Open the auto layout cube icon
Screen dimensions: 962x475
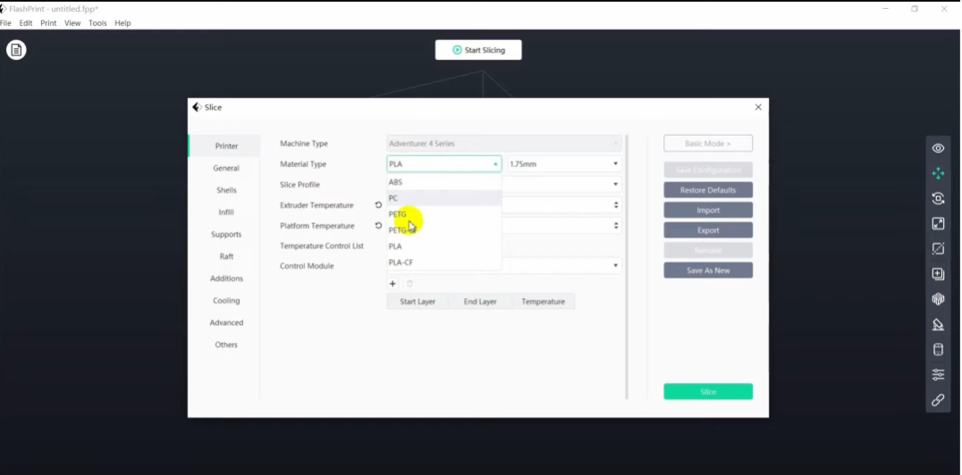(x=938, y=299)
